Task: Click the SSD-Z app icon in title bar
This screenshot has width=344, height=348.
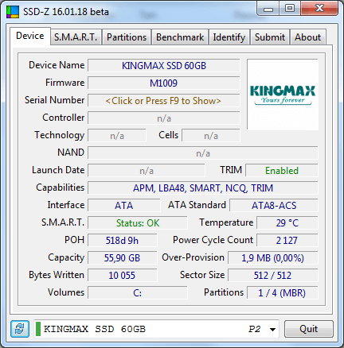Action: [x=13, y=12]
